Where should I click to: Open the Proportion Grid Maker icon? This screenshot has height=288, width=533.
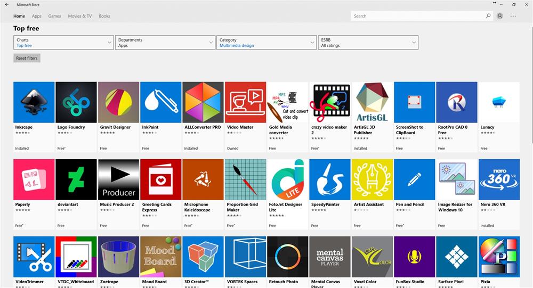point(245,179)
